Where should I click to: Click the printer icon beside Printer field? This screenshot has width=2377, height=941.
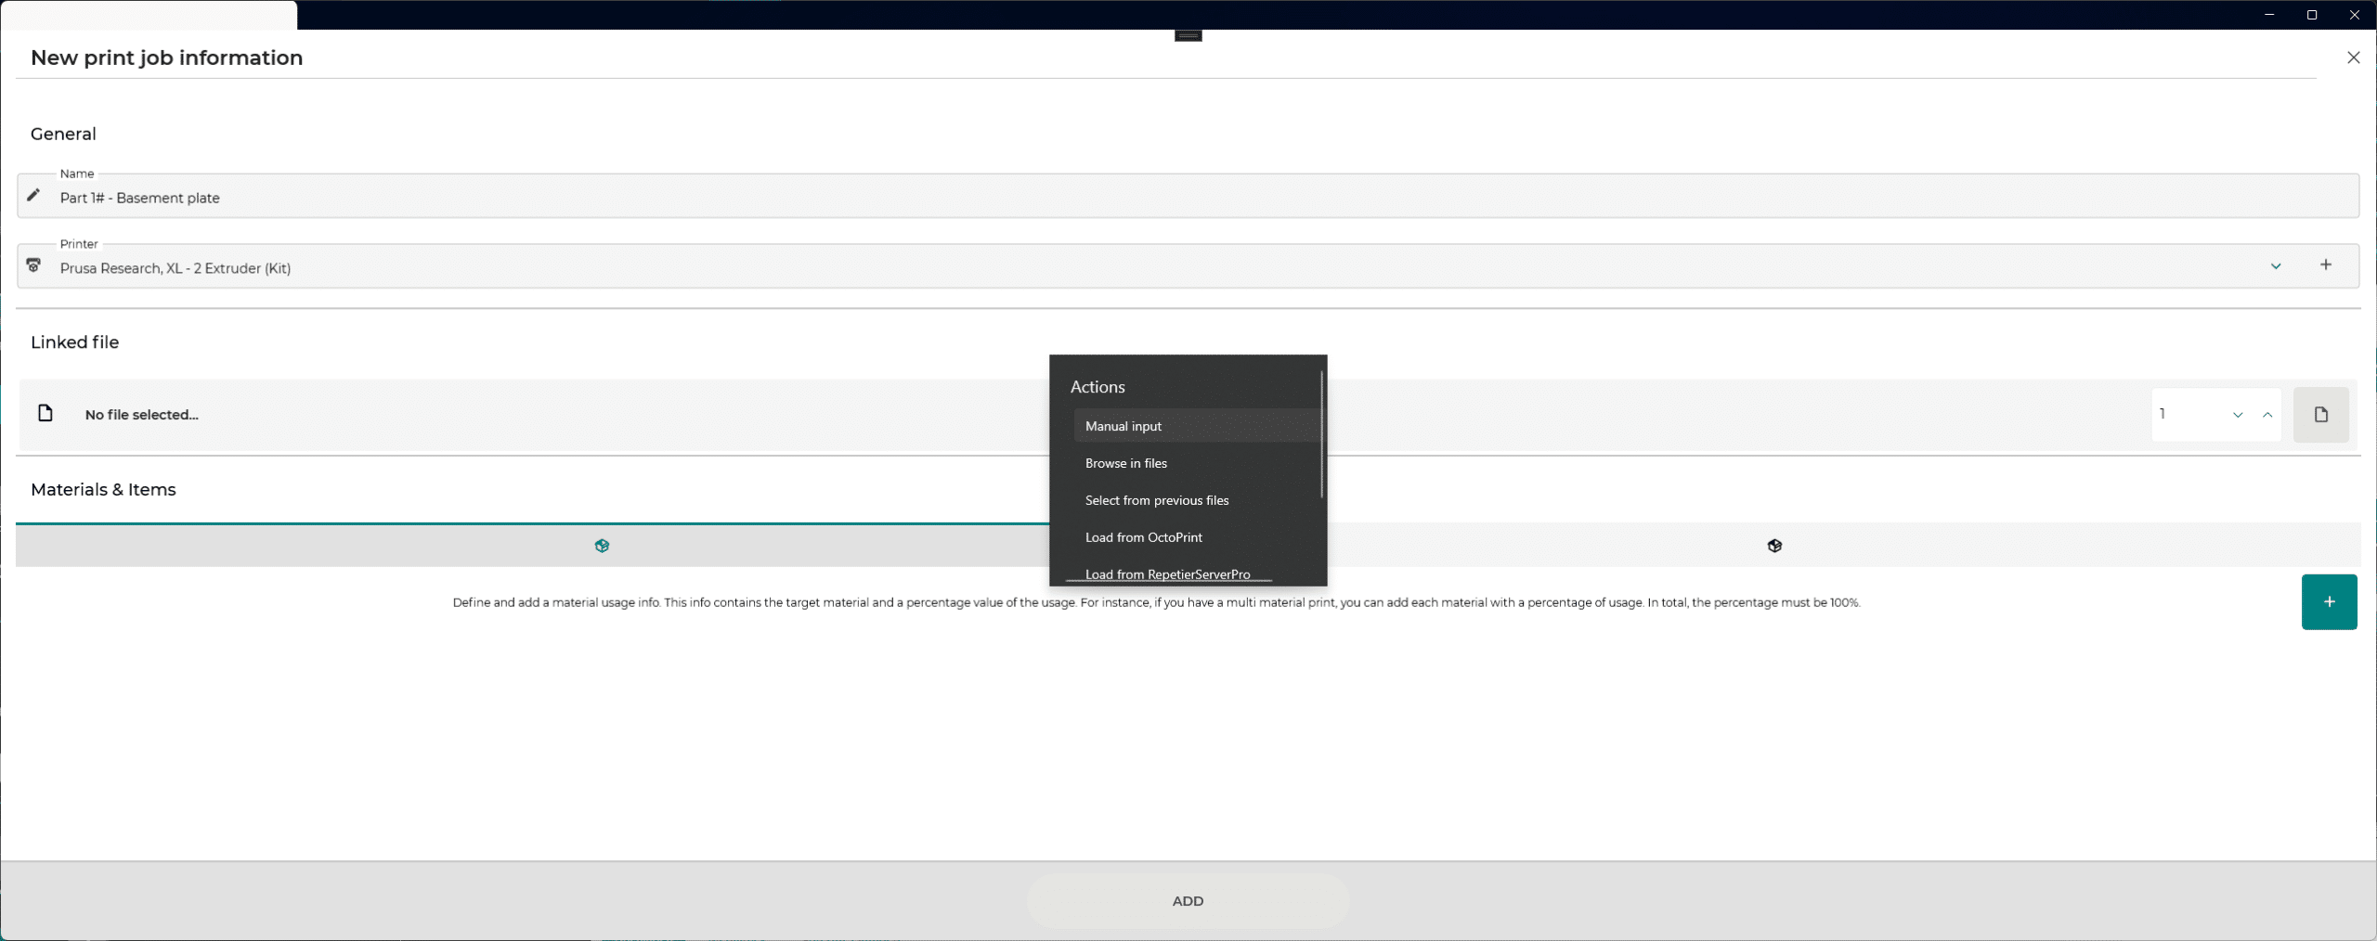33,265
